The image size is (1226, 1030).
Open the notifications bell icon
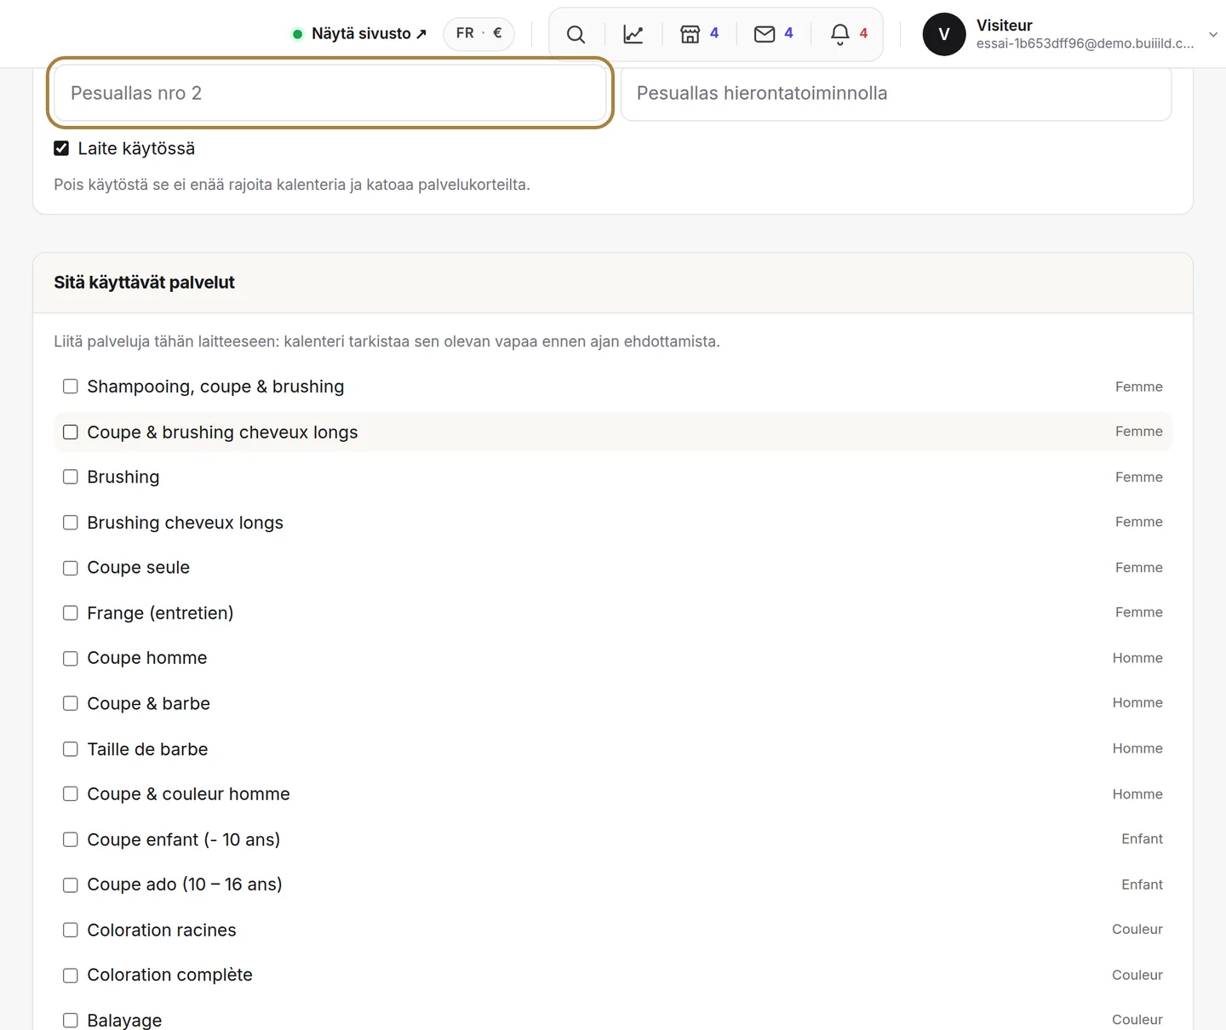tap(848, 34)
